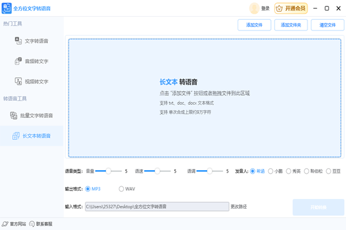346x230 pixels.
Task: Click the output path input field
Action: (x=157, y=206)
